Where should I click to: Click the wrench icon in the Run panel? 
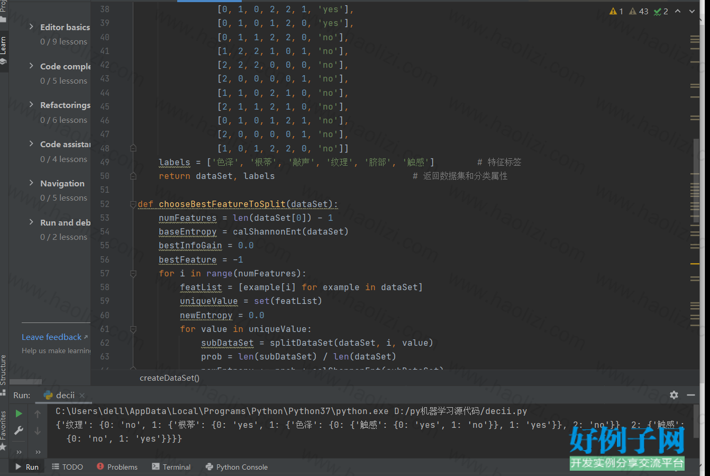(19, 431)
